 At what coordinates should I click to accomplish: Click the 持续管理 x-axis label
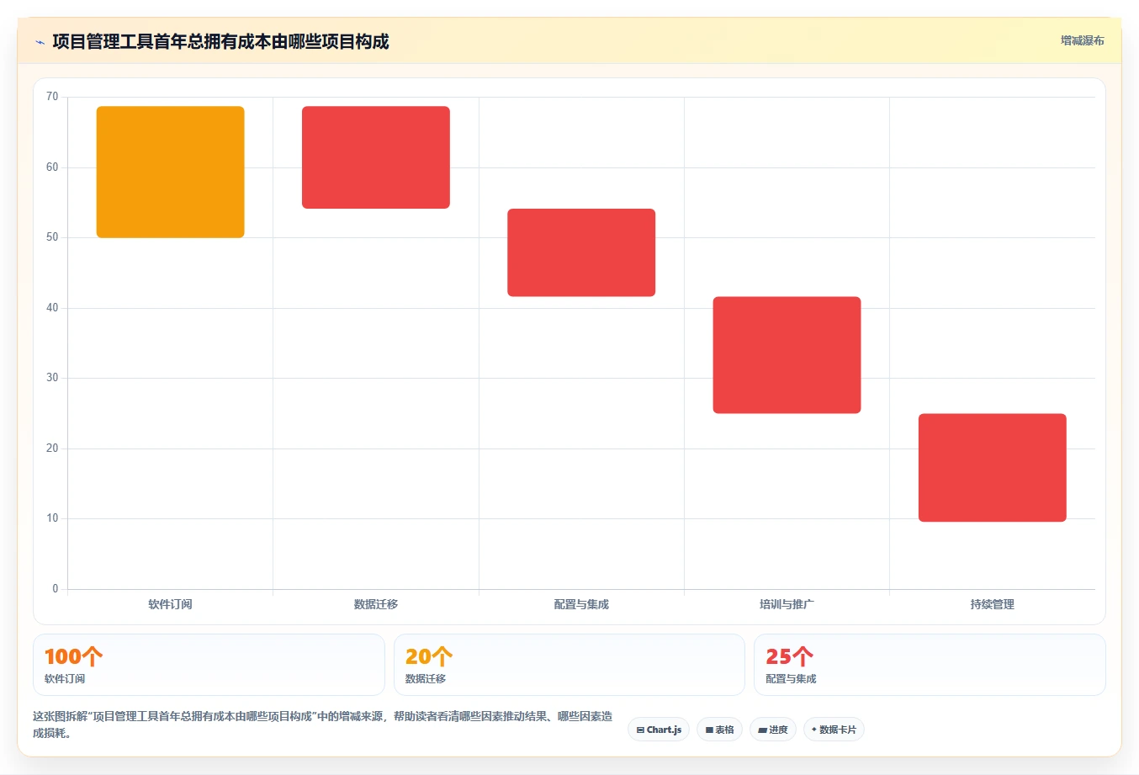[993, 604]
